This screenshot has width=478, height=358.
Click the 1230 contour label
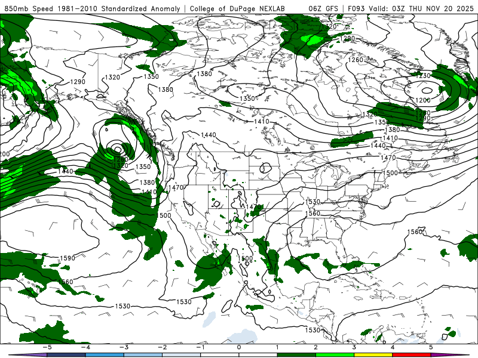(x=422, y=76)
